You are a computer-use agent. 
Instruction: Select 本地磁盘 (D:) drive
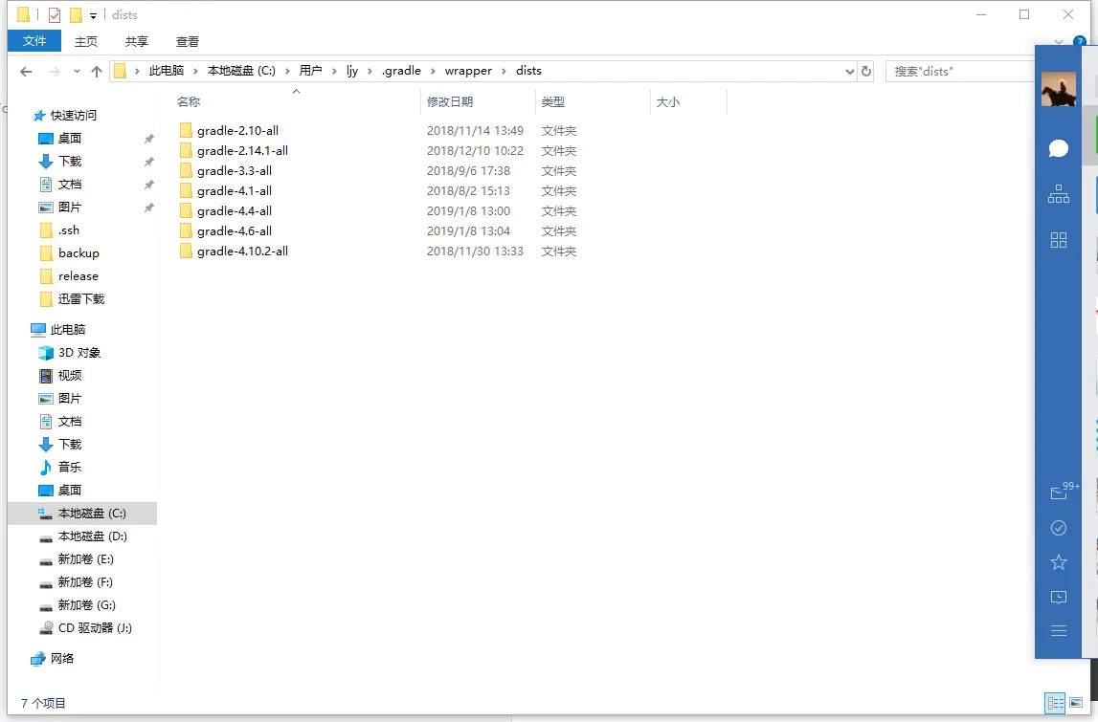tap(93, 536)
